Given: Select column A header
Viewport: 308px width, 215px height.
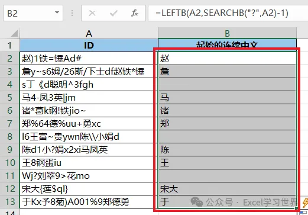Looking at the screenshot, I should click(89, 33).
